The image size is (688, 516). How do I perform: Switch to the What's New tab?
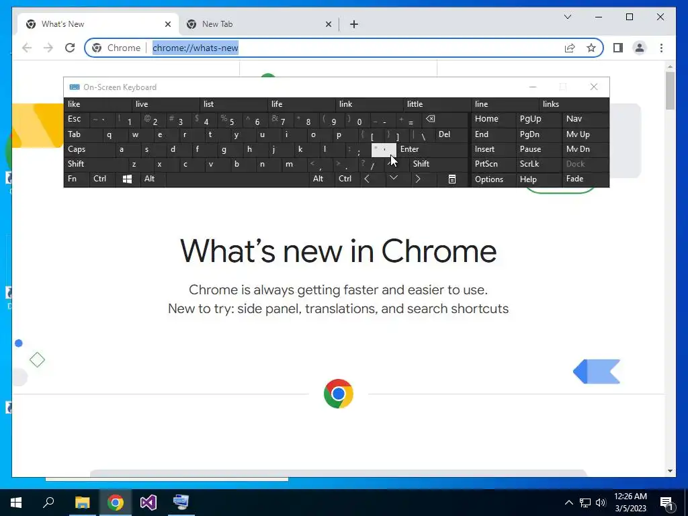point(98,24)
